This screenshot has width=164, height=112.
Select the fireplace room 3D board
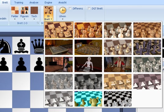[x=59, y=47]
